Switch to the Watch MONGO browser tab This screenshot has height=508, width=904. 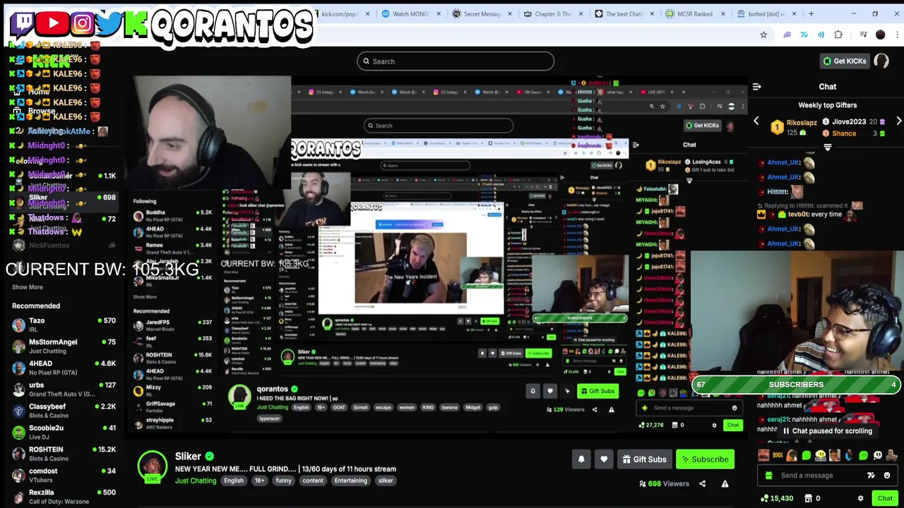tap(410, 13)
